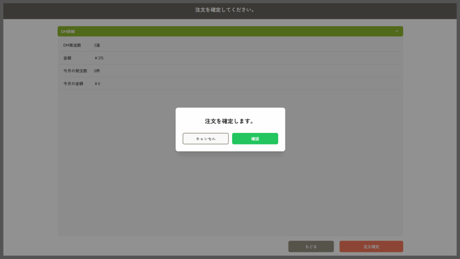Click the ¥375 amount value
Image resolution: width=460 pixels, height=259 pixels.
pos(99,58)
